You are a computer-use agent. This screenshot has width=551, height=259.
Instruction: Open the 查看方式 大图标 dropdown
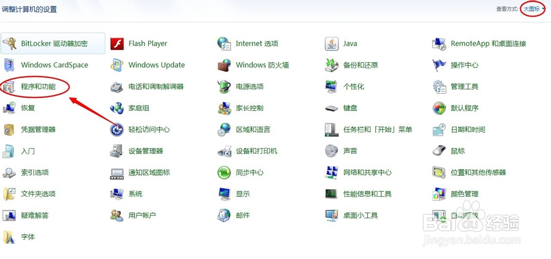coord(534,9)
